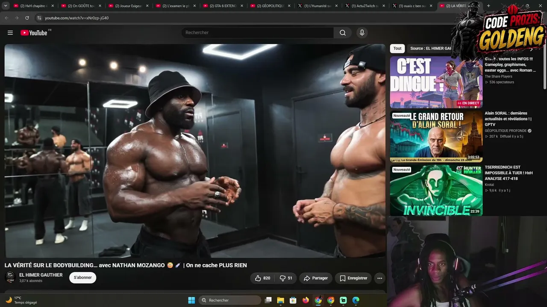Click the address bar URL youtube.com/watch

click(77, 18)
